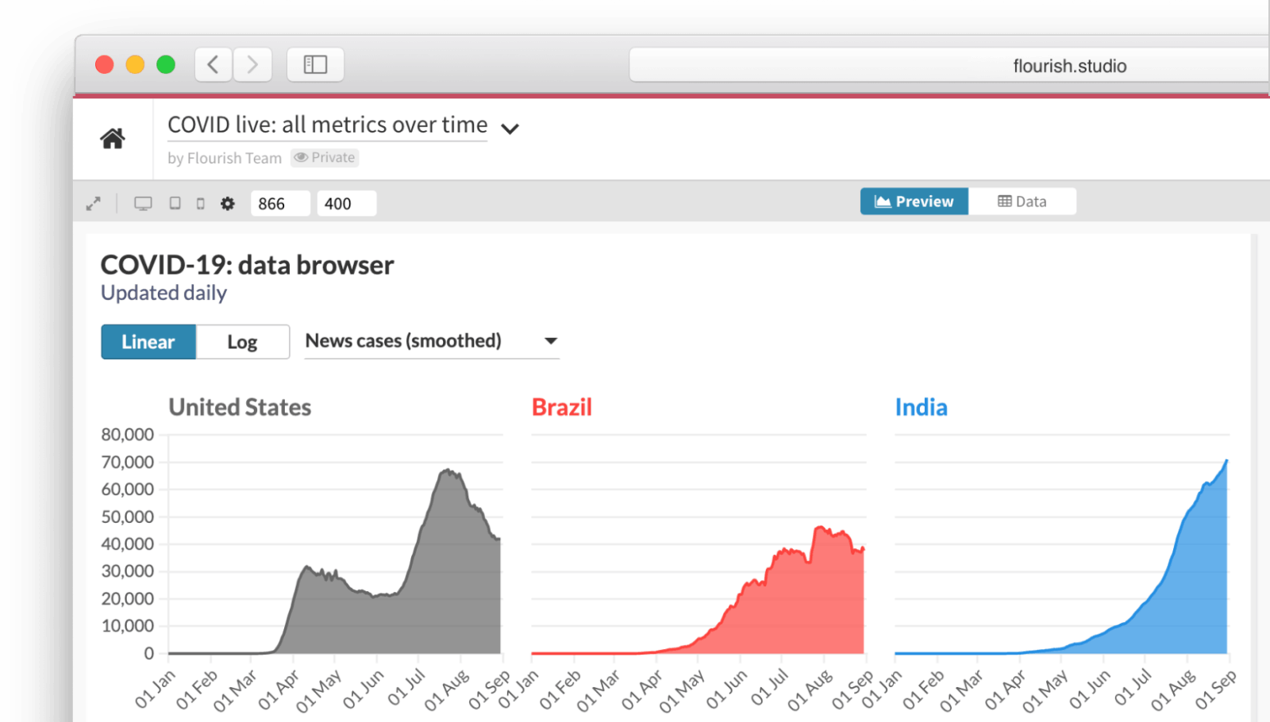Select mobile phone preview size icon
The height and width of the screenshot is (722, 1270).
201,204
